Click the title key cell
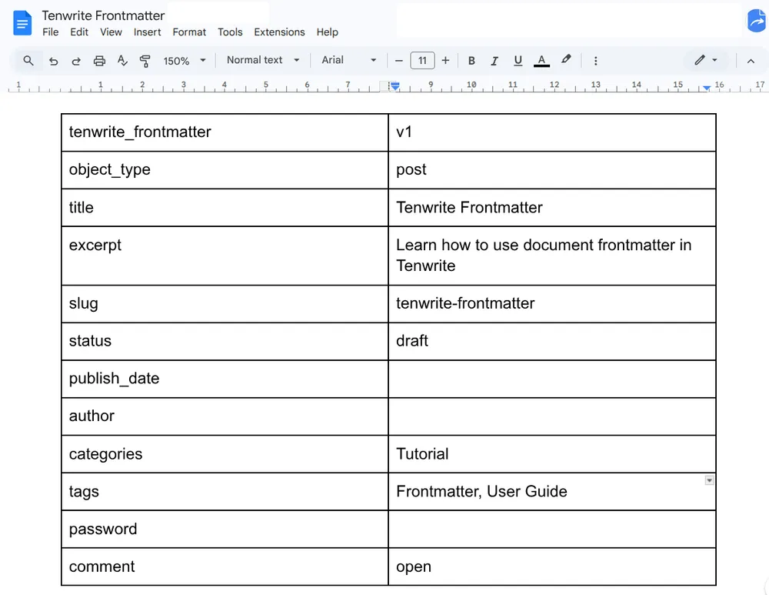769x595 pixels. [225, 208]
